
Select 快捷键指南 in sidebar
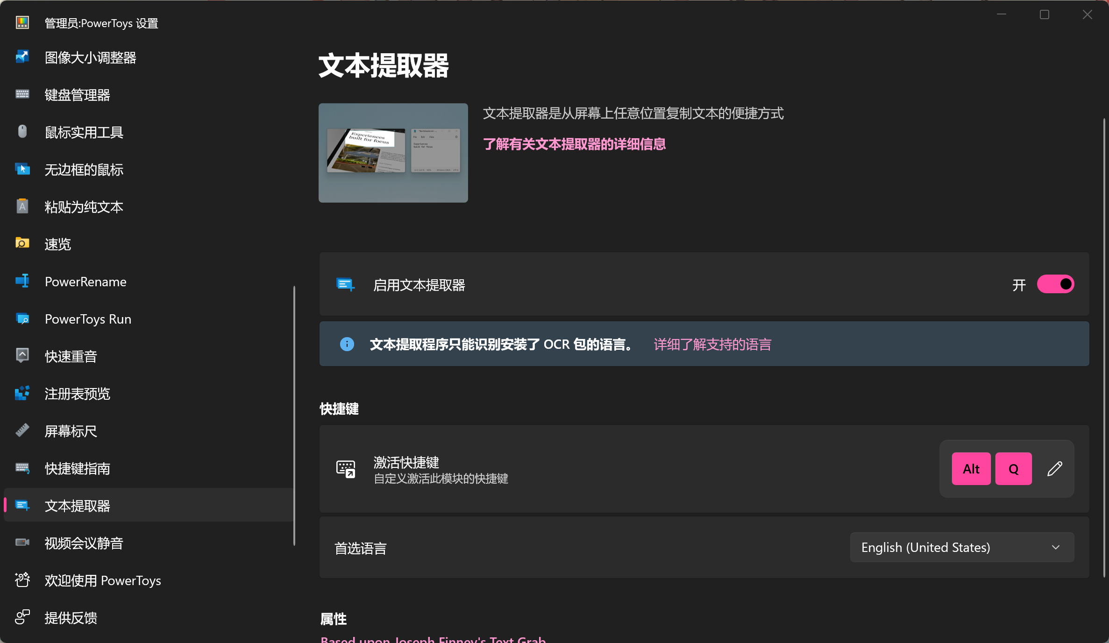click(149, 468)
